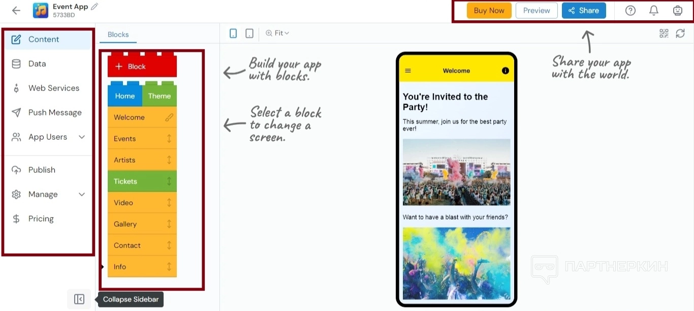Click the Collapse Sidebar icon
694x311 pixels.
click(x=79, y=299)
